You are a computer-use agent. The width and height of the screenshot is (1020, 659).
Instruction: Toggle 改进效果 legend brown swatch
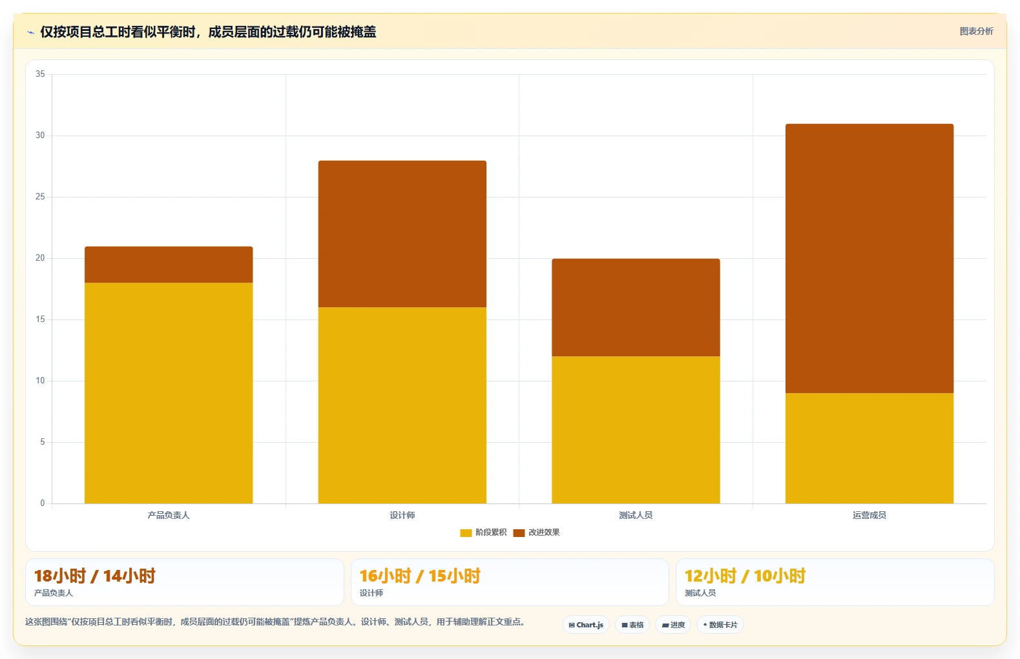(519, 532)
